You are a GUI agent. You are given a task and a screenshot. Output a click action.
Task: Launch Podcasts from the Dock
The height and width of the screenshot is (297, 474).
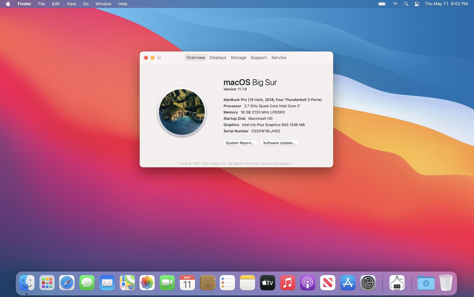[x=308, y=283]
